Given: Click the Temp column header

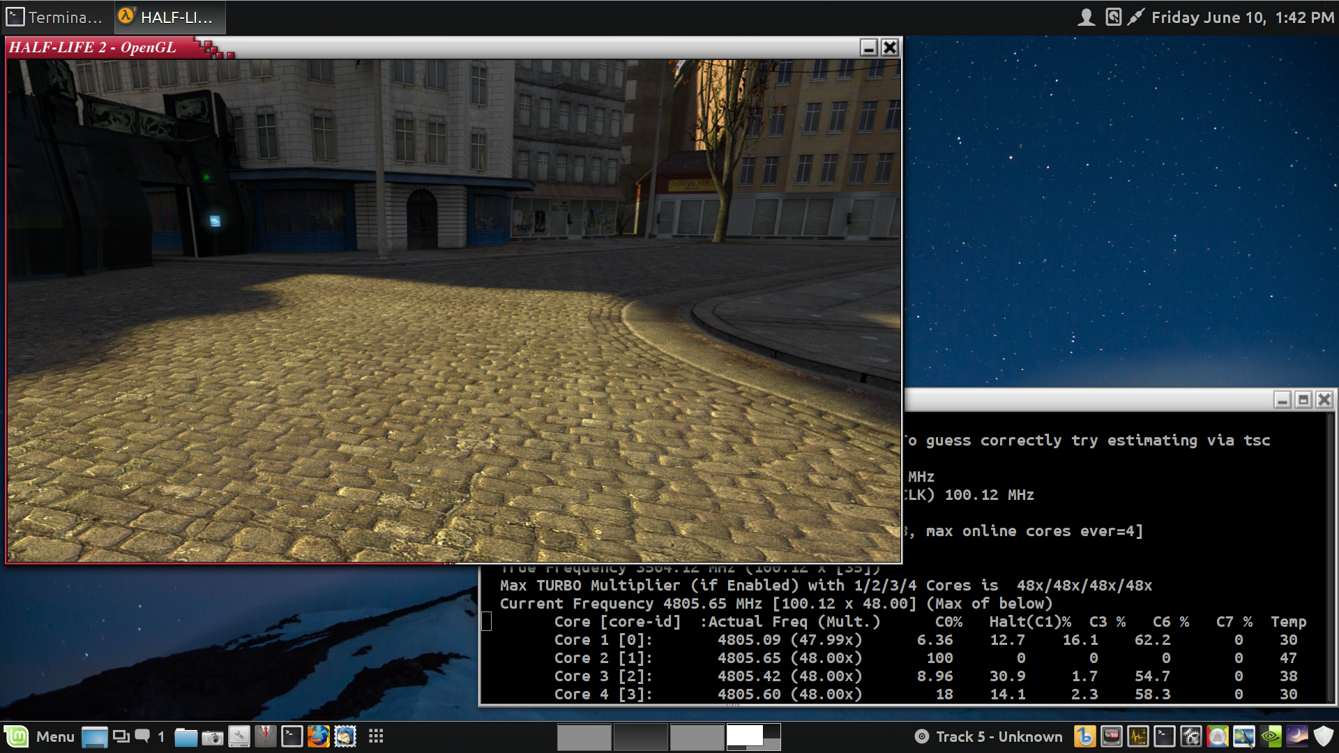Looking at the screenshot, I should 1288,622.
